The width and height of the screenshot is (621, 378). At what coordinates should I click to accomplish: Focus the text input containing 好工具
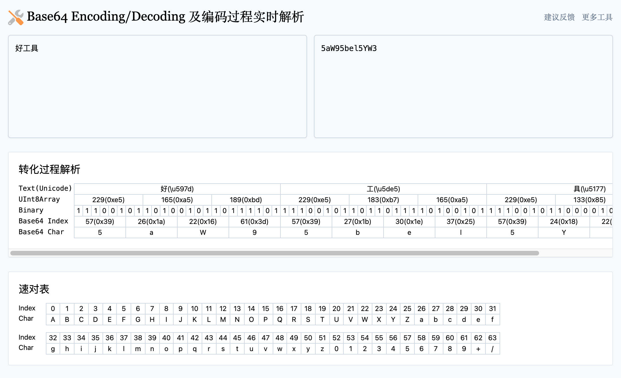158,86
